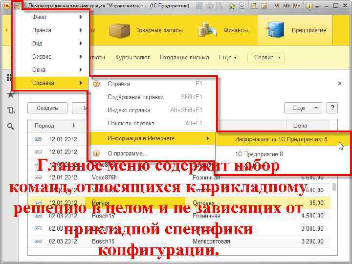Choose Справка F1 in the help submenu
Screen dimensions: 352x264
(x=153, y=84)
